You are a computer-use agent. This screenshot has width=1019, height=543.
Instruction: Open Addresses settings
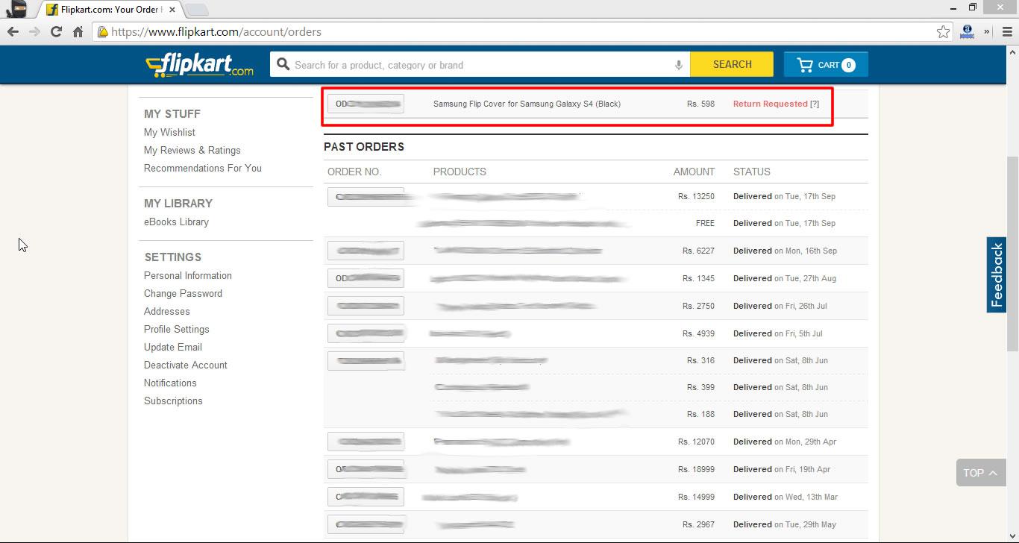point(167,311)
